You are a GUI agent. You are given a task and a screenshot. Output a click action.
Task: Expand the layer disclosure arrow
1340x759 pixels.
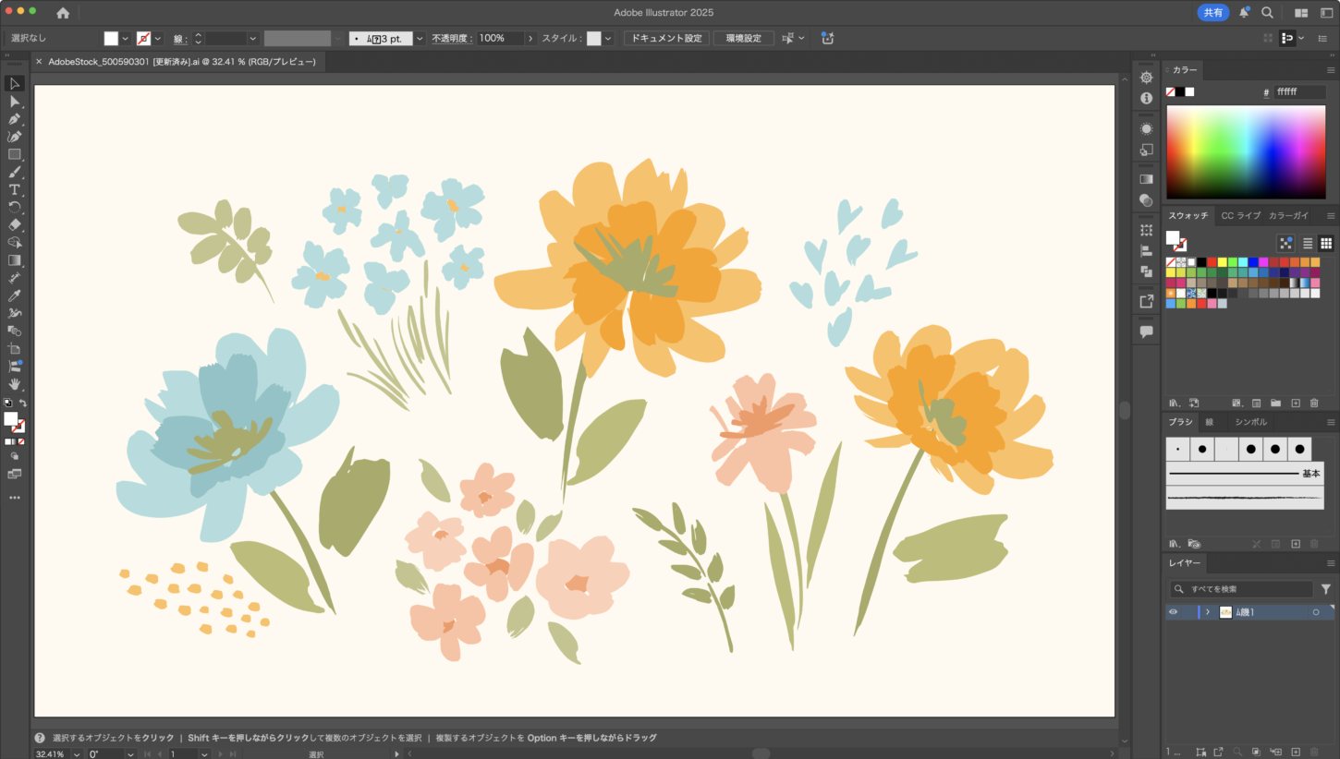tap(1208, 612)
